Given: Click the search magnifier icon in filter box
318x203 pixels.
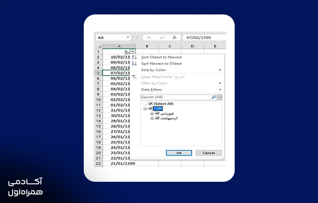Looking at the screenshot, I should (x=213, y=97).
